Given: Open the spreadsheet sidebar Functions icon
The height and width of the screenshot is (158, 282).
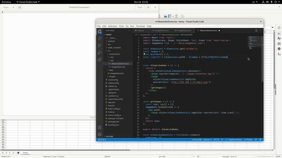Looking at the screenshot, I should pos(279,54).
